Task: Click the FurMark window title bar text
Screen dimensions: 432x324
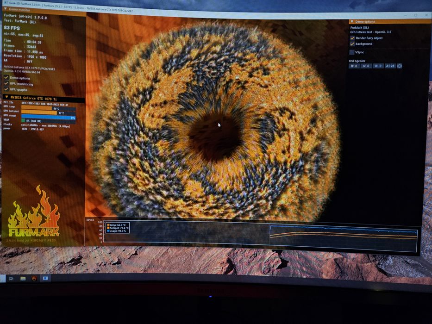Action: 71,7
